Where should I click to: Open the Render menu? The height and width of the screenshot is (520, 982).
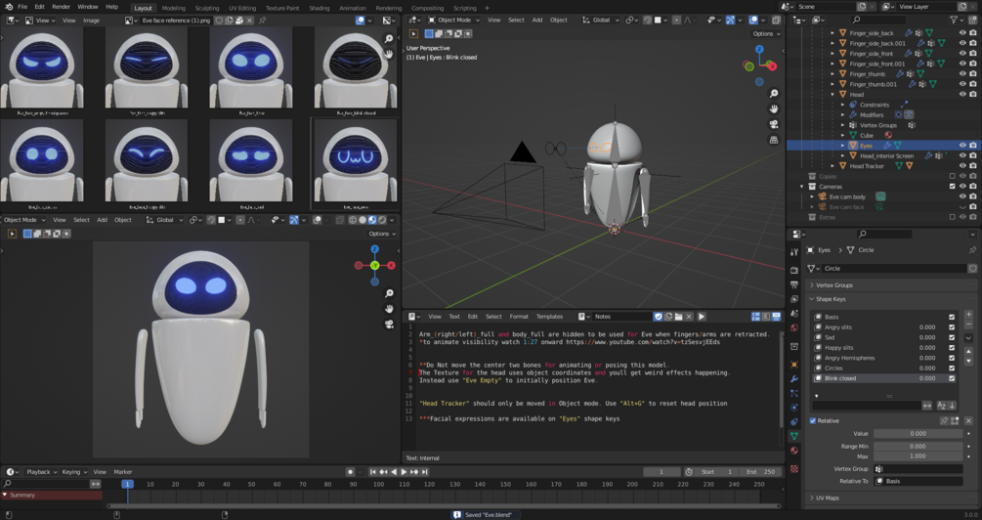pos(61,7)
